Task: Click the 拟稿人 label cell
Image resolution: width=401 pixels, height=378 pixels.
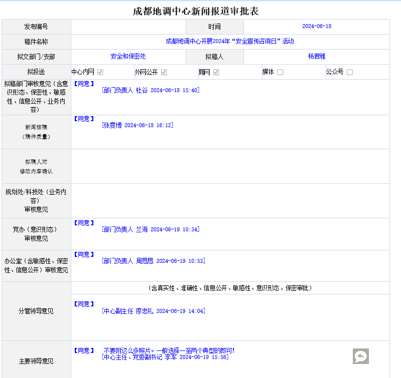Action: (x=215, y=57)
